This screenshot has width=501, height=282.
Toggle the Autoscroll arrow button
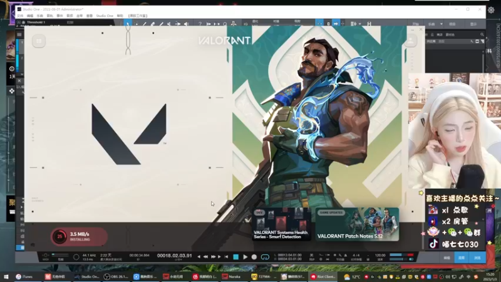click(x=336, y=24)
